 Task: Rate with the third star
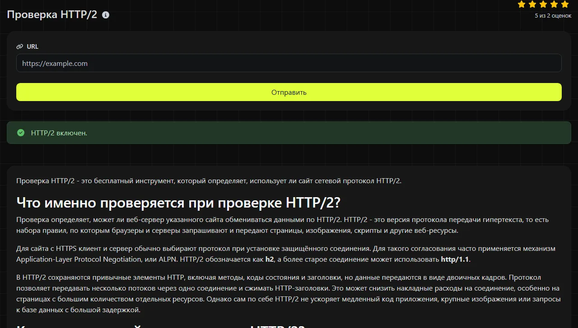tap(543, 5)
